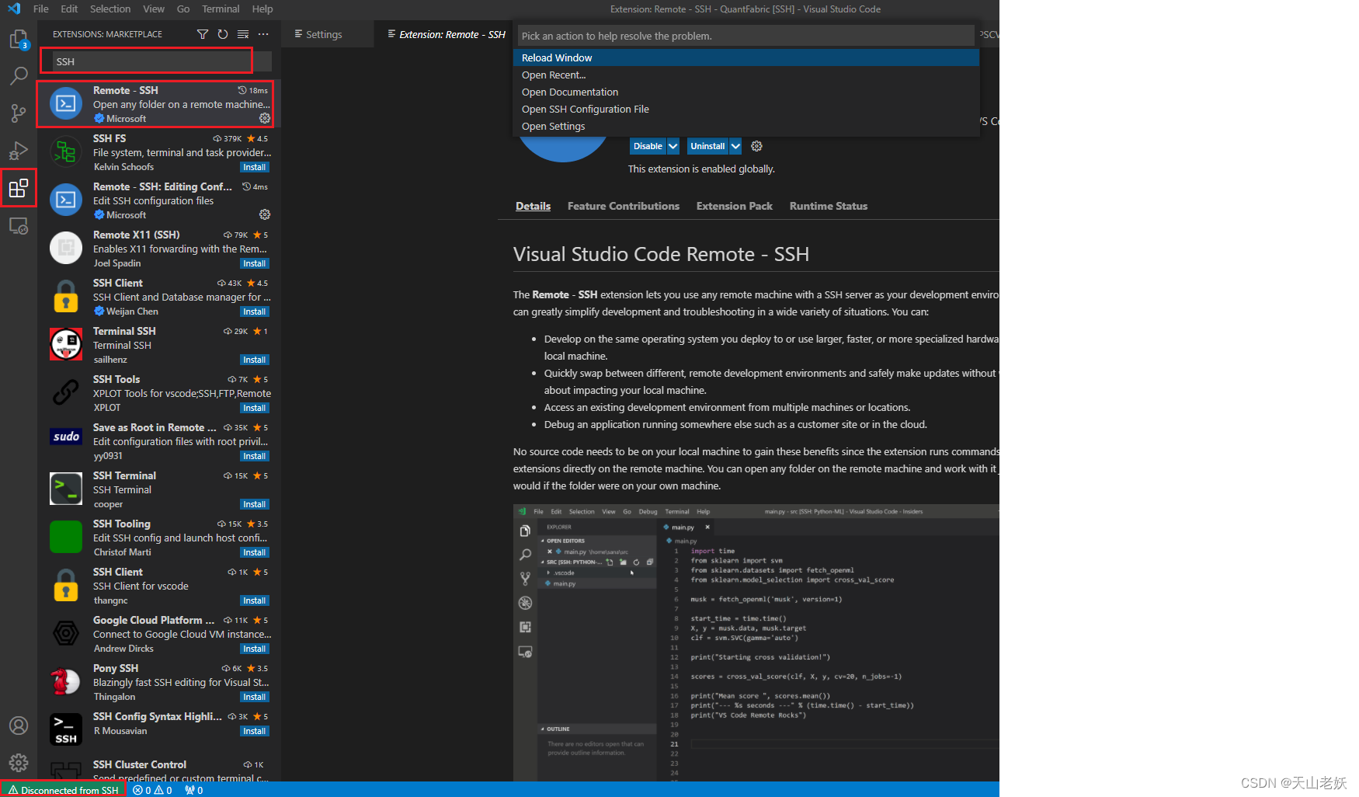The height and width of the screenshot is (797, 1359).
Task: Click the SSH Terminal extension icon
Action: 66,489
